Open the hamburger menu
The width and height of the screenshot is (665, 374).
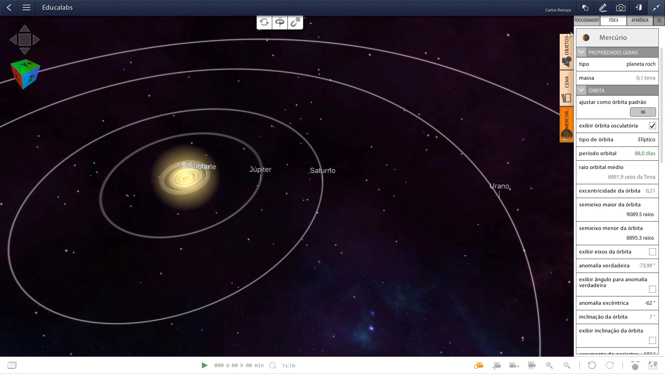pyautogui.click(x=26, y=7)
